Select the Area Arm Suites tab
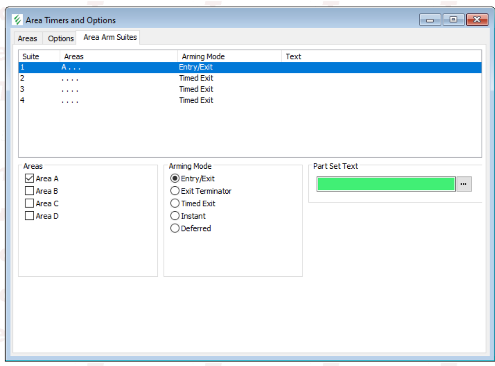 110,37
